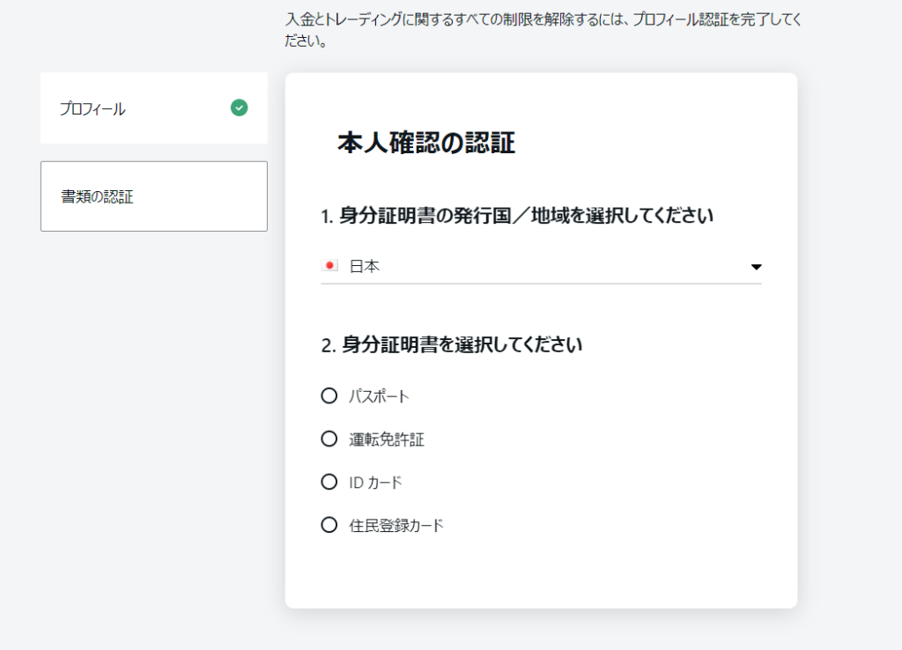Click the 身分証明書の発行国／地域 step 1 label
The image size is (902, 650).
pos(516,216)
